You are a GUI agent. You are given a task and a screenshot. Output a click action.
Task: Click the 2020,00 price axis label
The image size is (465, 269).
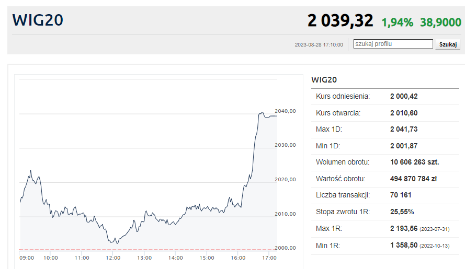[285, 179]
